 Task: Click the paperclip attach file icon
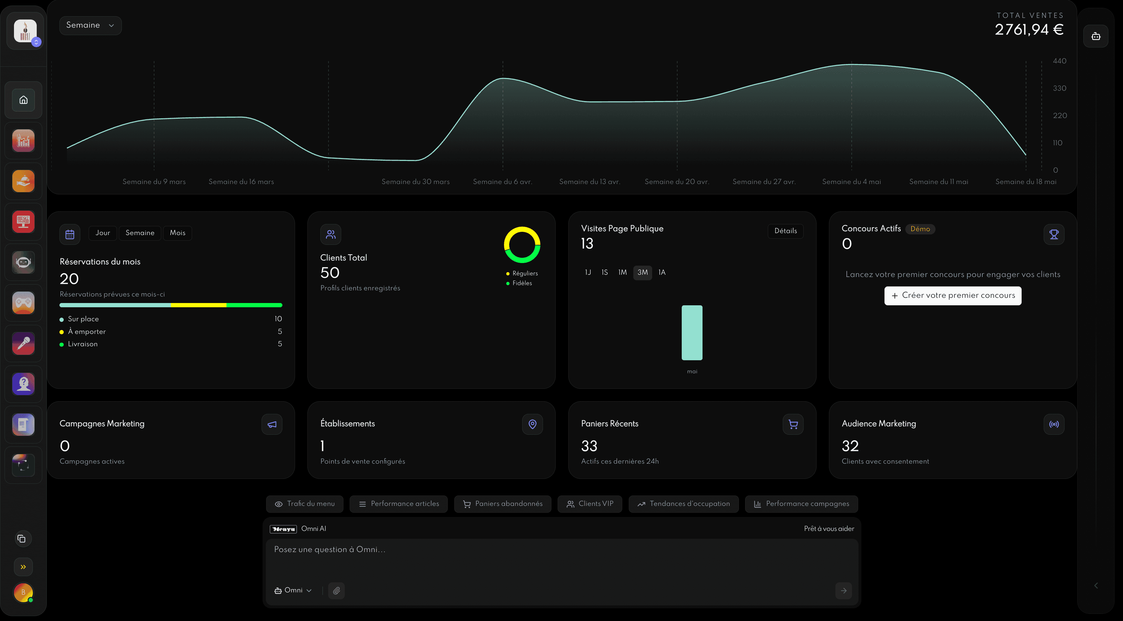point(337,591)
